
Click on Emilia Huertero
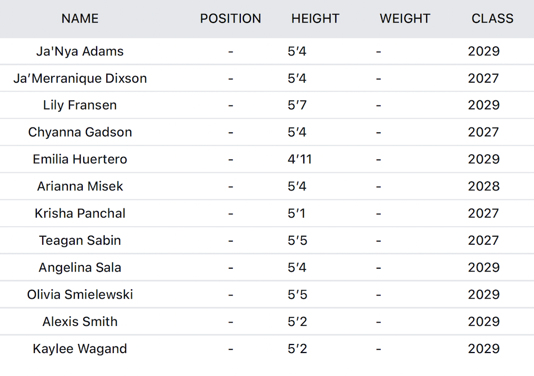pos(80,159)
